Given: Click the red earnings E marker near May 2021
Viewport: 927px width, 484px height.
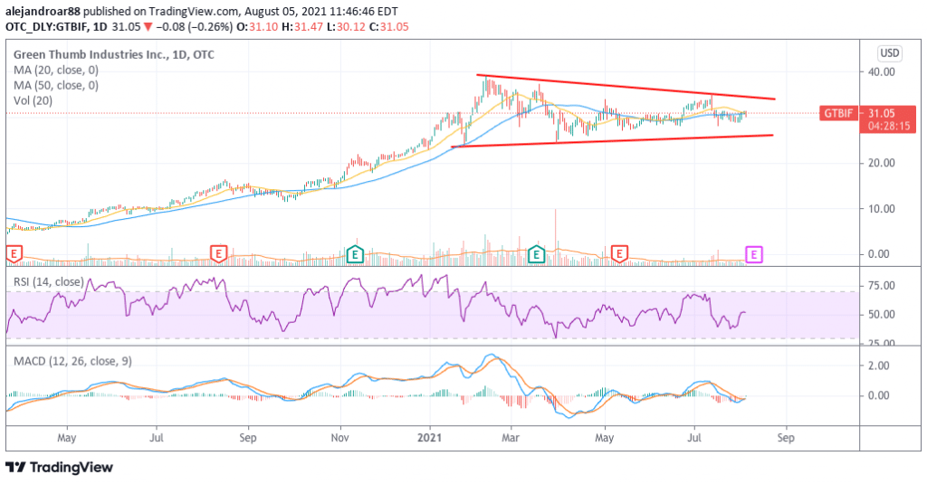Looking at the screenshot, I should click(619, 255).
